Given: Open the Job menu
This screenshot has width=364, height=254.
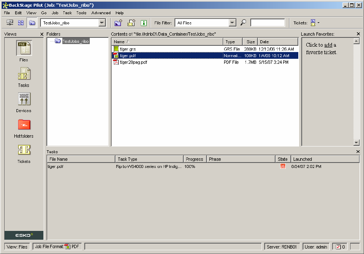Looking at the screenshot, I should pos(55,13).
